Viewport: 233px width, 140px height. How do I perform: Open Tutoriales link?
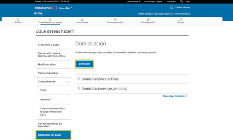coord(171,2)
